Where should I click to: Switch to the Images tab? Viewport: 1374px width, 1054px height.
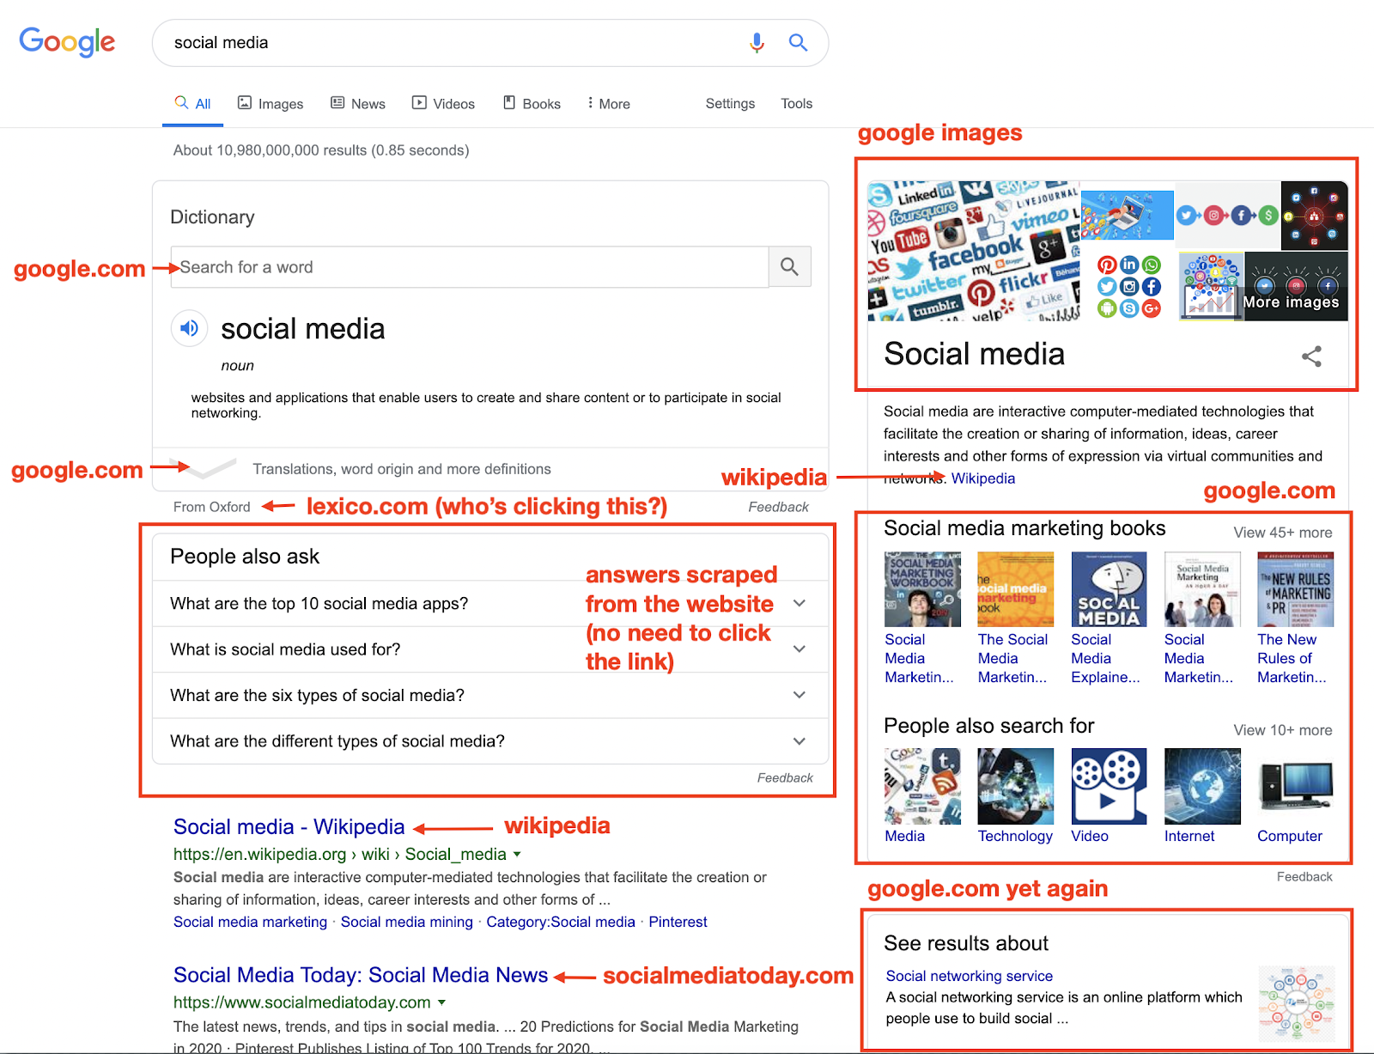pos(271,104)
